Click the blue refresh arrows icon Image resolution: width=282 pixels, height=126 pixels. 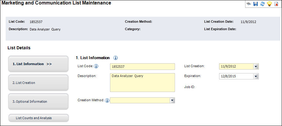click(x=262, y=4)
